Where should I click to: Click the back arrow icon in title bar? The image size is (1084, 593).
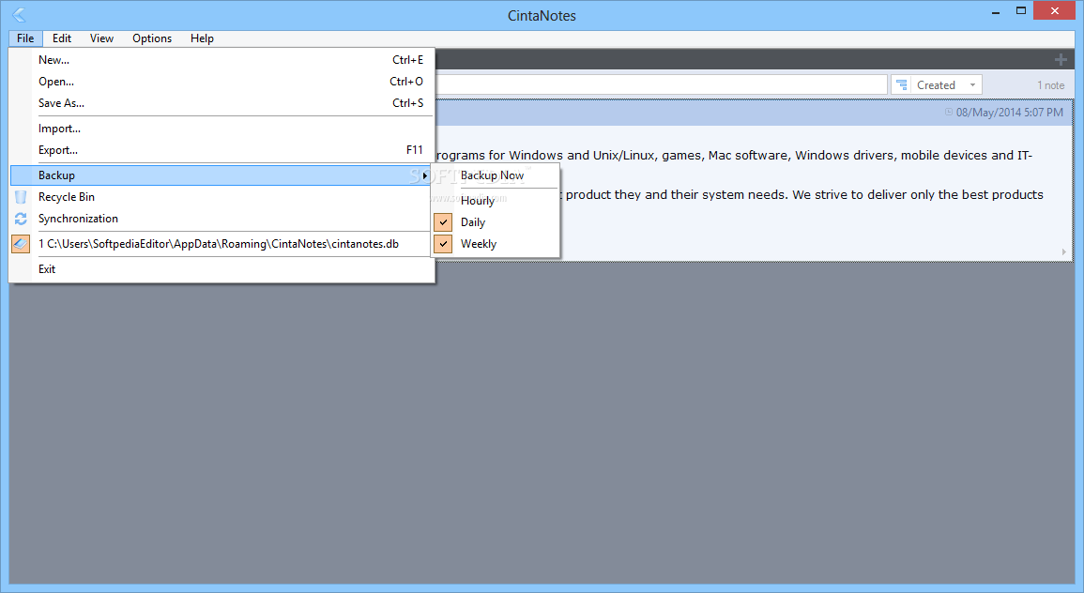tap(19, 14)
